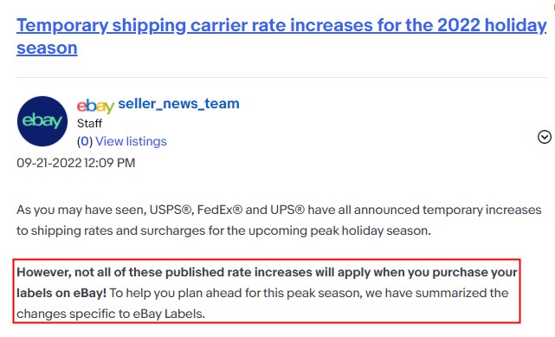Viewport: 555px width, 337px height.
Task: Click the multicolor eBay logo beside the username
Action: pyautogui.click(x=95, y=106)
